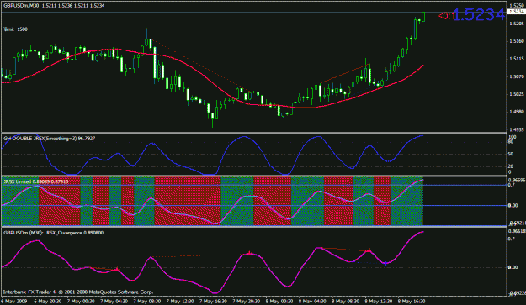526x305 pixels.
Task: Click the 1.5205 price axis label
Action: click(x=517, y=24)
